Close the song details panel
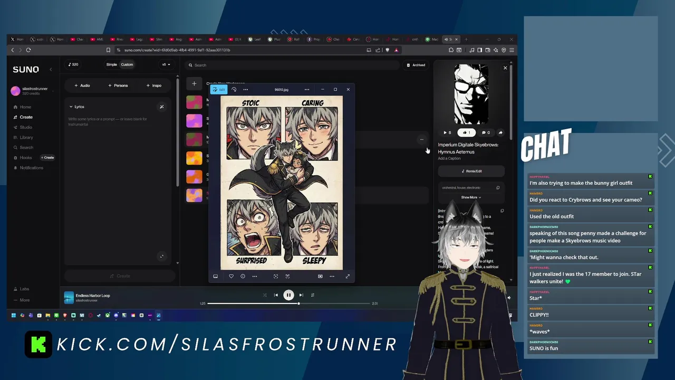The height and width of the screenshot is (380, 675). tap(505, 68)
